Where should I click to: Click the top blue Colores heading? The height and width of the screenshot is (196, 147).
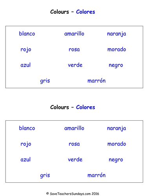(x=85, y=12)
